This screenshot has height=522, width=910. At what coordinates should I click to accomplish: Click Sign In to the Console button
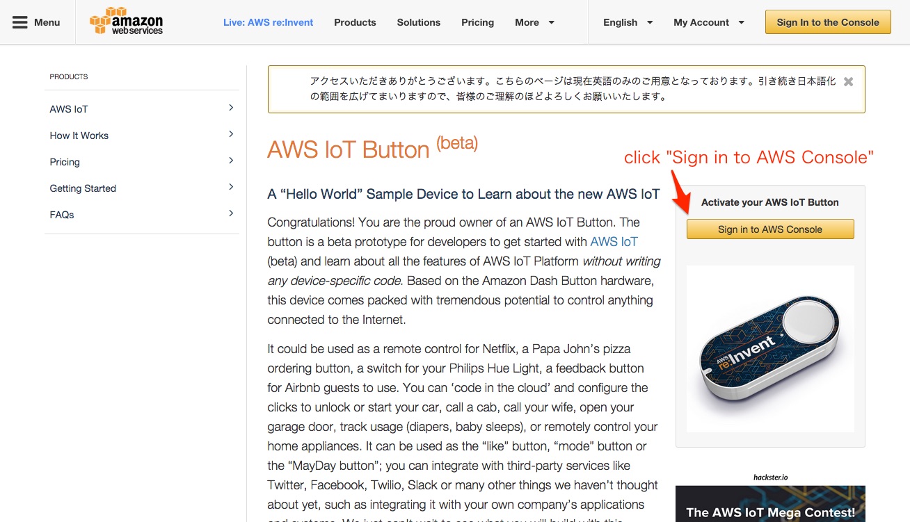click(828, 22)
